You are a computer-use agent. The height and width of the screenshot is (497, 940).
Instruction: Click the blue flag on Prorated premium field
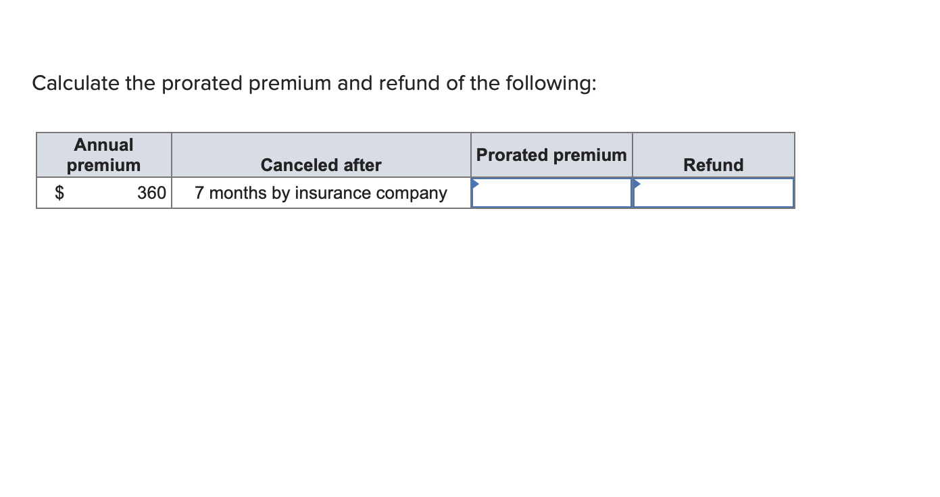pyautogui.click(x=476, y=184)
